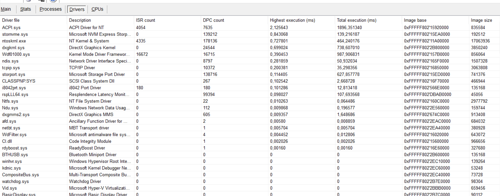Sort by DPC count column
Screen dimensions: 500x196
(214, 20)
